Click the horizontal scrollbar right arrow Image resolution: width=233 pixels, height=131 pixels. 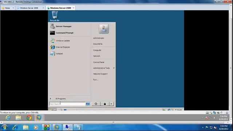pos(228,122)
